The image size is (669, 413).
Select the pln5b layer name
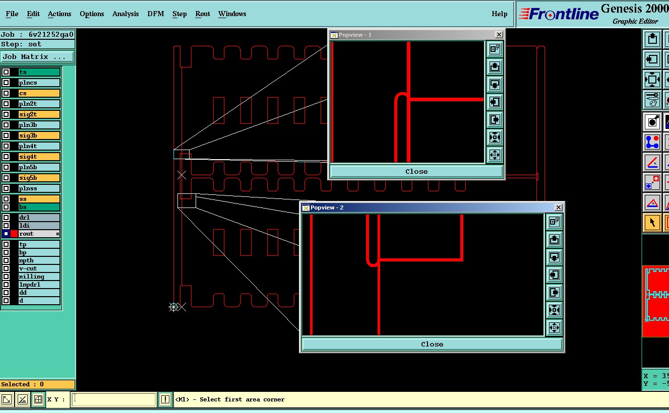[39, 167]
